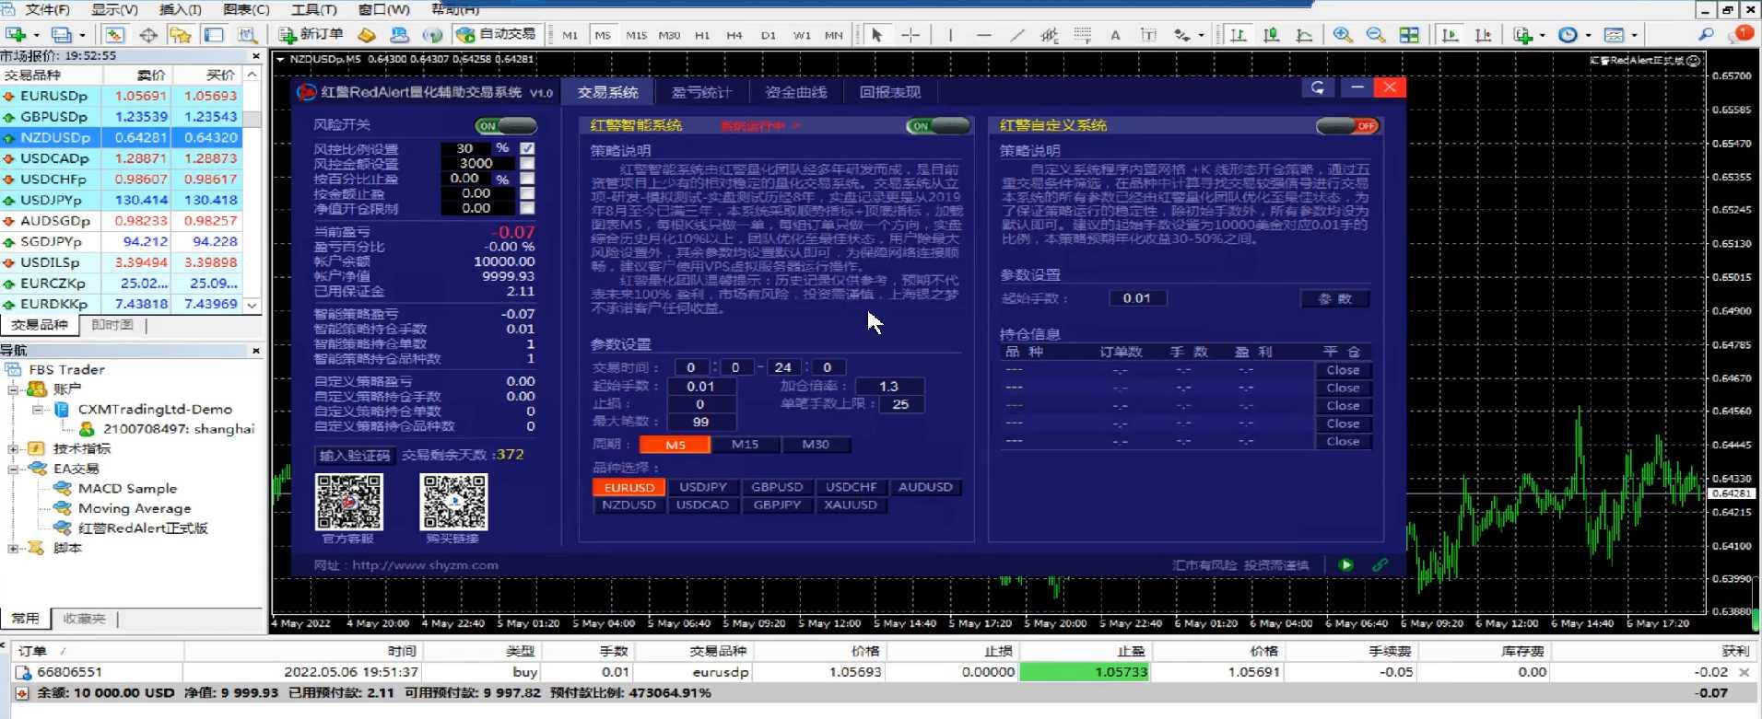Image resolution: width=1762 pixels, height=719 pixels.
Task: Click the 输入验证码 button
Action: click(355, 456)
